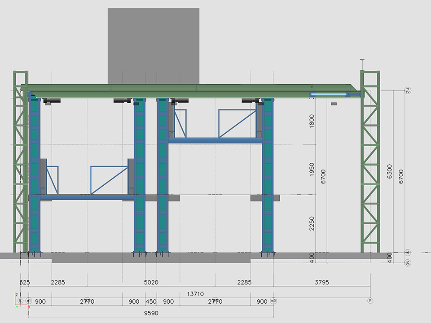Click the 9590 dimension label
This screenshot has height=323, width=431.
pos(151,314)
